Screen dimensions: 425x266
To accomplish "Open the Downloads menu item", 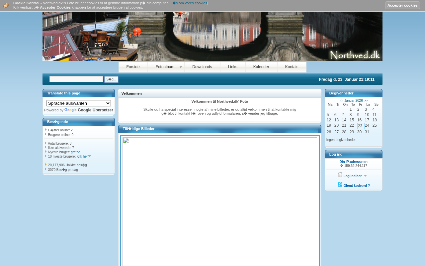I will coord(202,67).
